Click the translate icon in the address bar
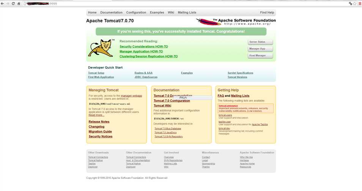 point(351,3)
